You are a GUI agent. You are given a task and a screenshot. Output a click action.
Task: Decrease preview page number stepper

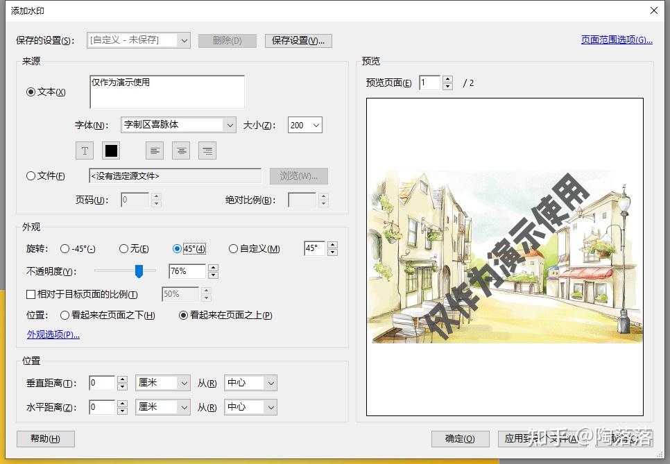(x=447, y=86)
